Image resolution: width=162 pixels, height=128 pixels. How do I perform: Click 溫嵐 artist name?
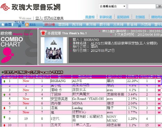coord(54,108)
